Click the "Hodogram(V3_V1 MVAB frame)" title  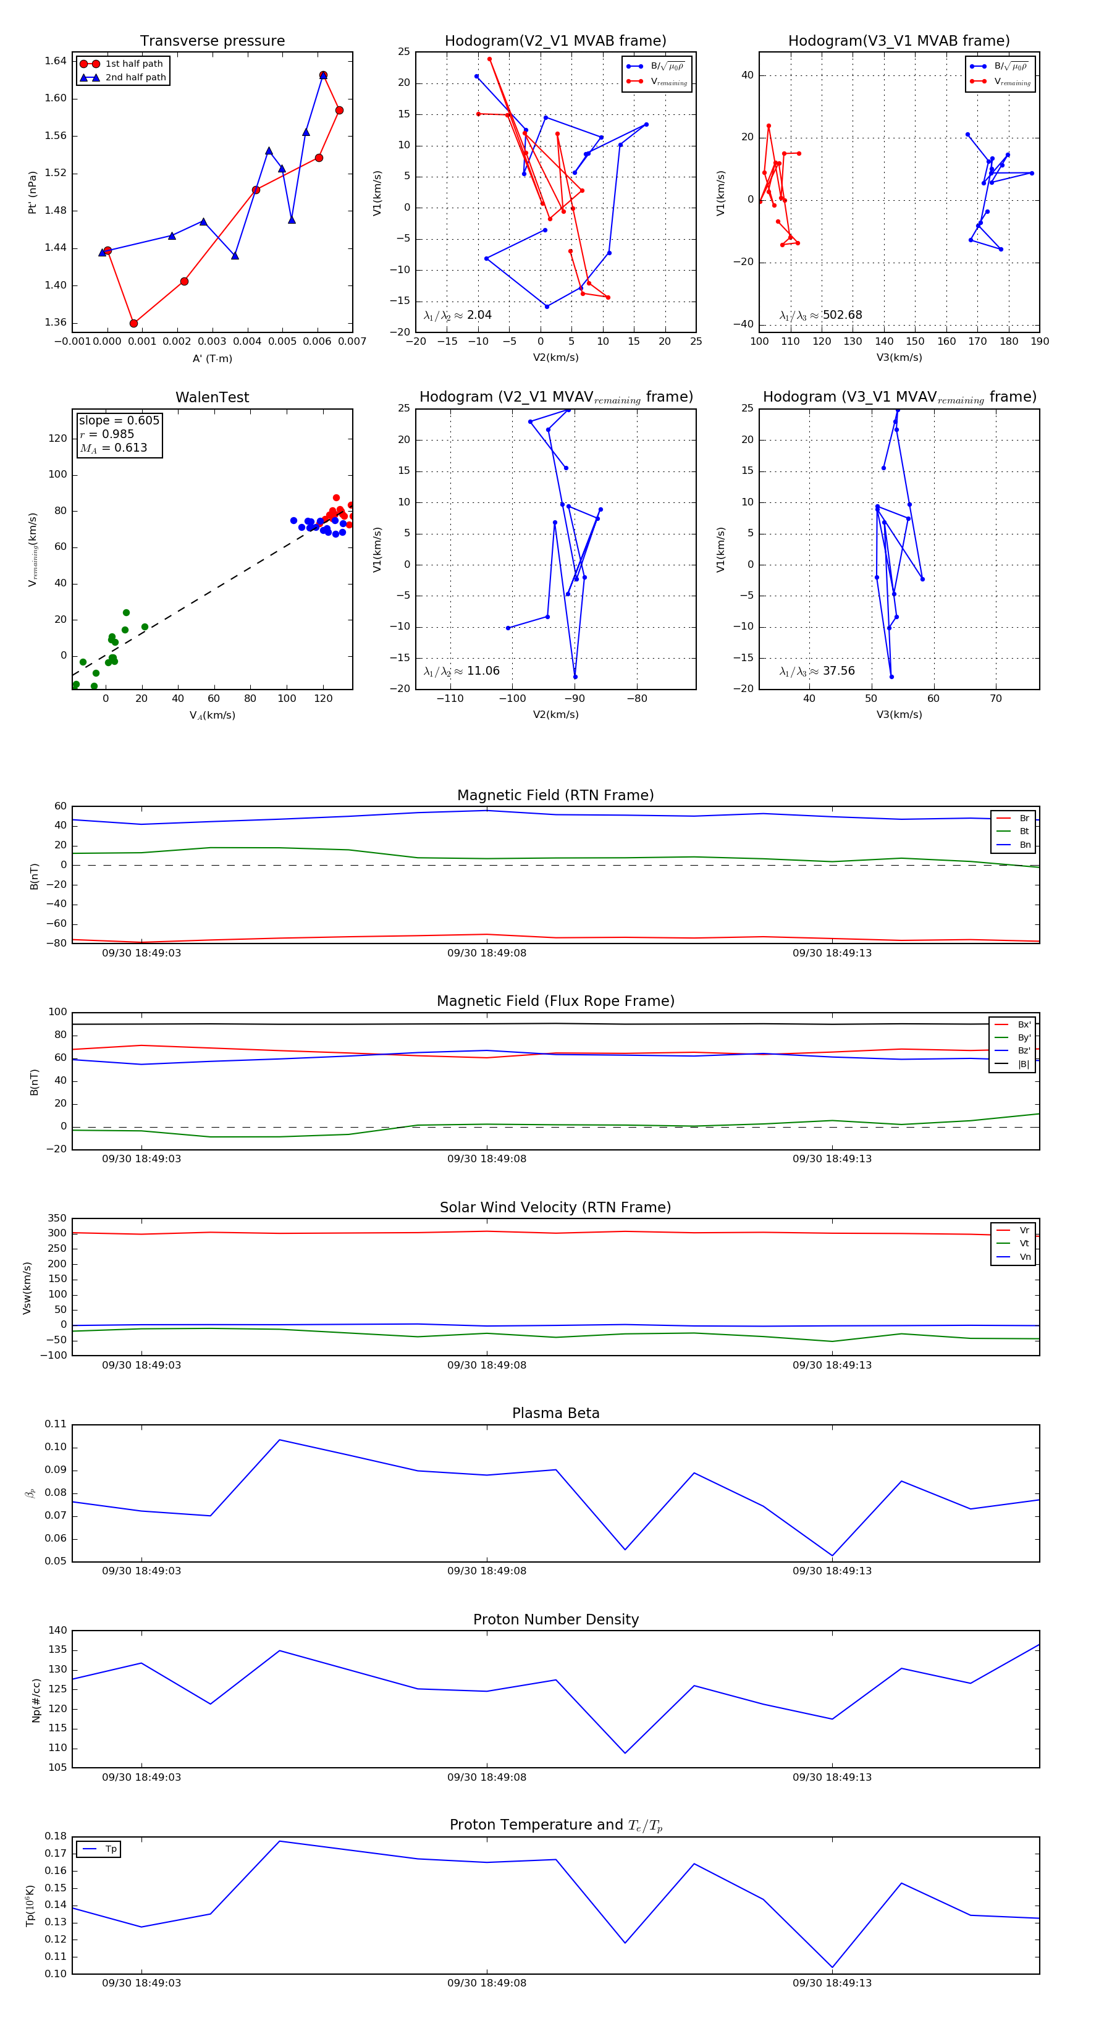tap(899, 40)
